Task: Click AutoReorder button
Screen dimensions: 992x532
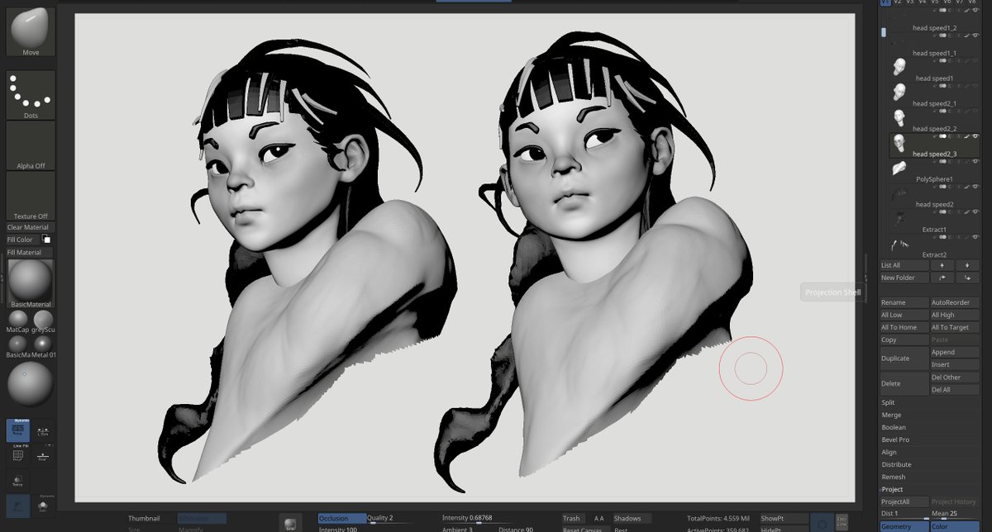Action: [955, 302]
